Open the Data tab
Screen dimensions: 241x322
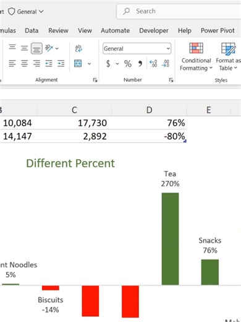click(x=32, y=30)
